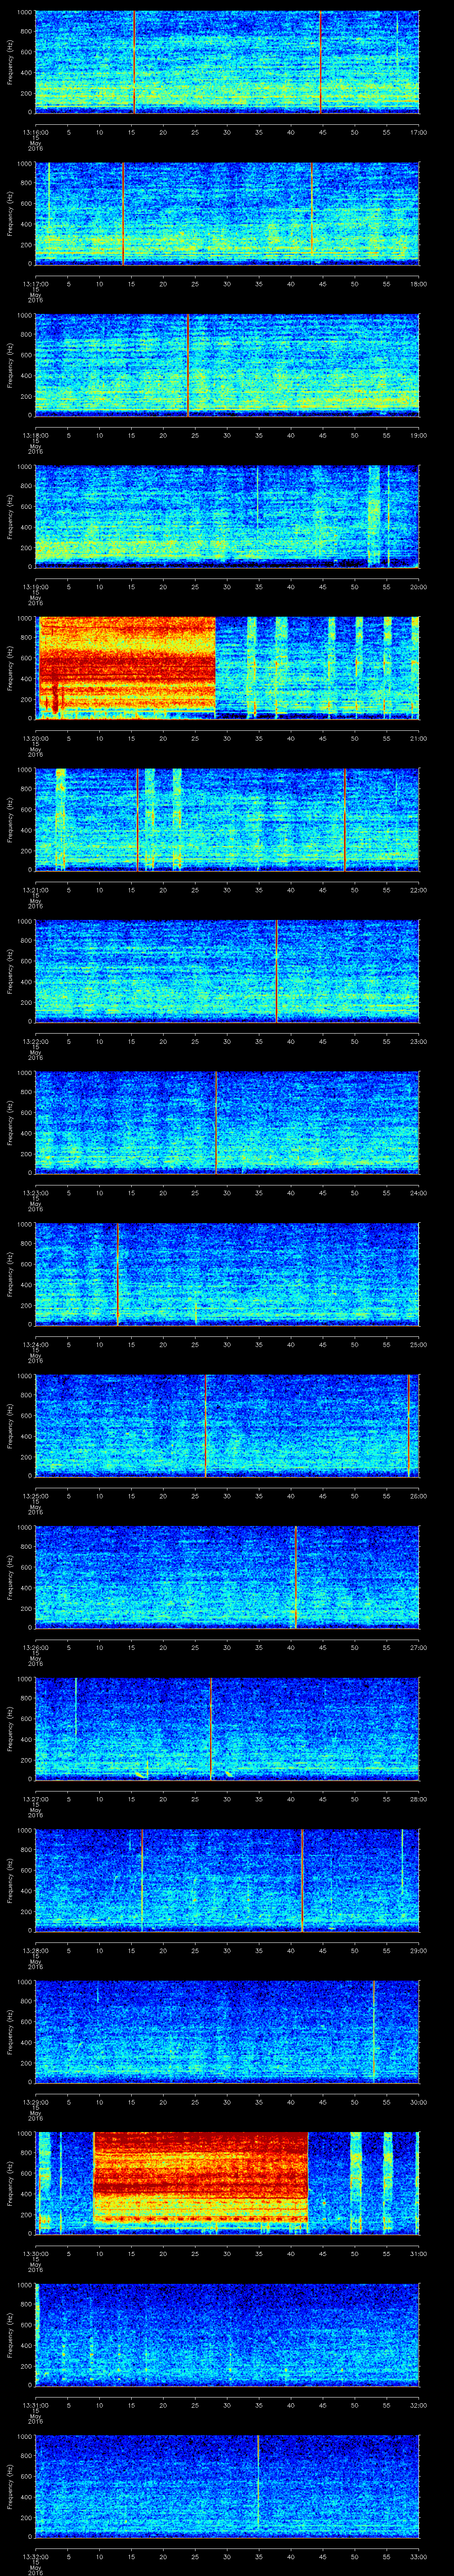
Task: Click the red vertical spike in the 13:18:00 spectrogram
Action: (188, 365)
